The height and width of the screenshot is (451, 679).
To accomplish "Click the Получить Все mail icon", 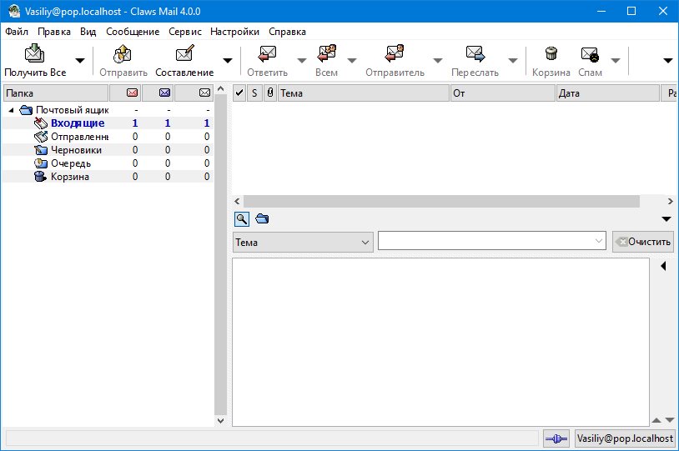I will [x=35, y=53].
